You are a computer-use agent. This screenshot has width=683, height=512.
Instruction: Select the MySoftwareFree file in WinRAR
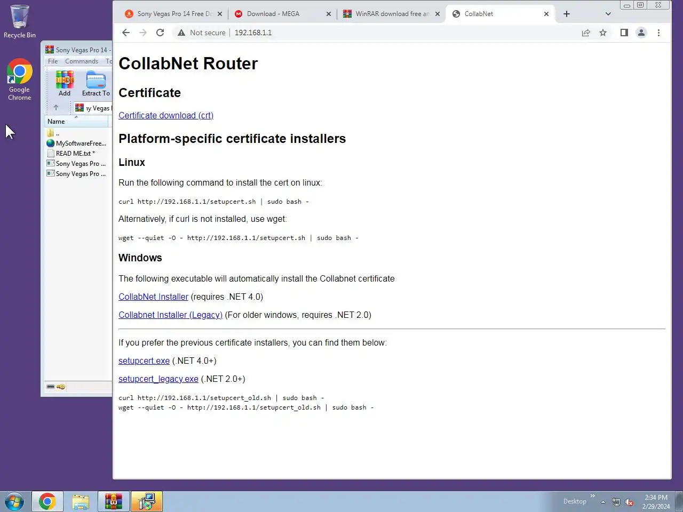click(x=77, y=143)
